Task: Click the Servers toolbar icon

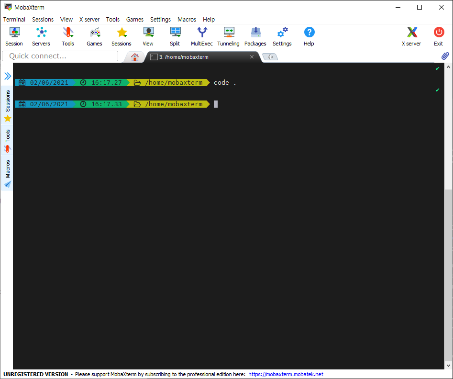Action: [x=41, y=36]
